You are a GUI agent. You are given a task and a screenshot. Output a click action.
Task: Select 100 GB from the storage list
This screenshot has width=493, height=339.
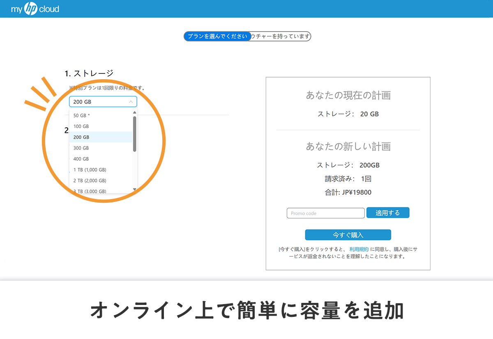(x=81, y=126)
